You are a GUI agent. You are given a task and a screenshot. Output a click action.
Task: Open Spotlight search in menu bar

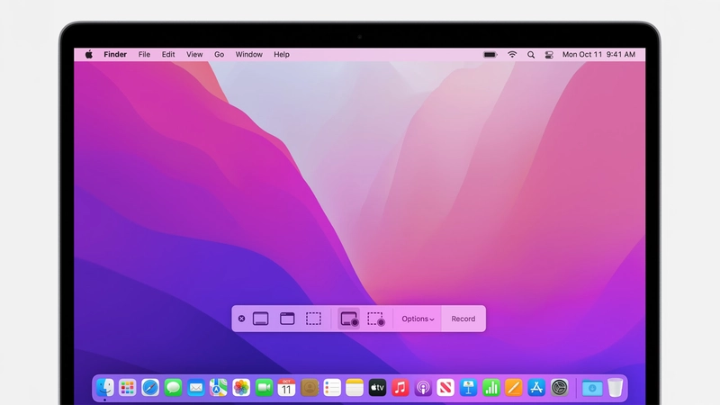531,55
